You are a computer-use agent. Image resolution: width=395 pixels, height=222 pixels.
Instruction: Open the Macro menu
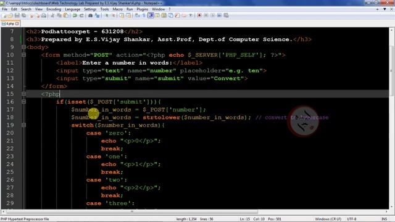[117, 9]
